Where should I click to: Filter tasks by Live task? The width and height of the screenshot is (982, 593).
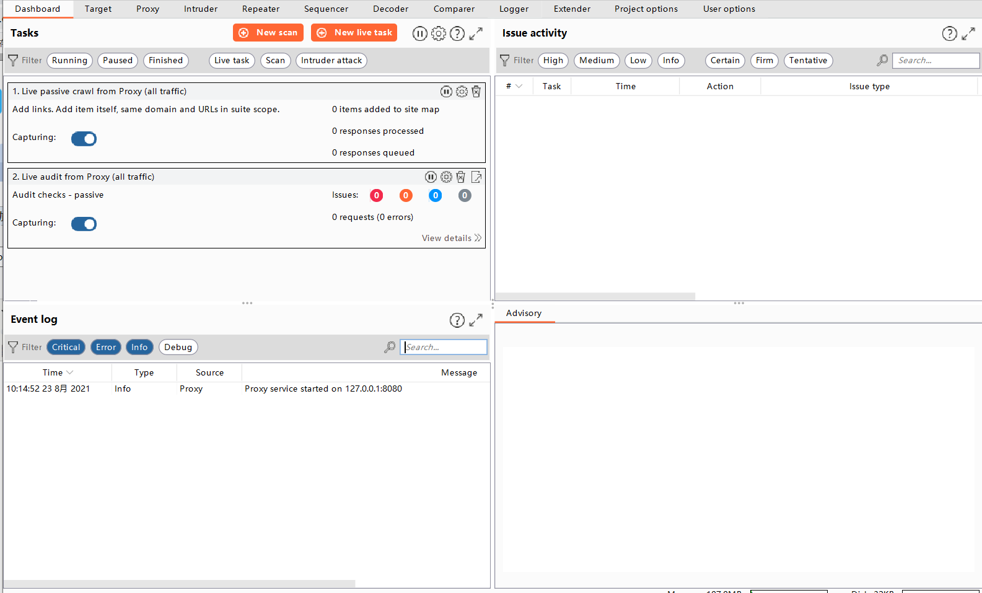pos(232,61)
